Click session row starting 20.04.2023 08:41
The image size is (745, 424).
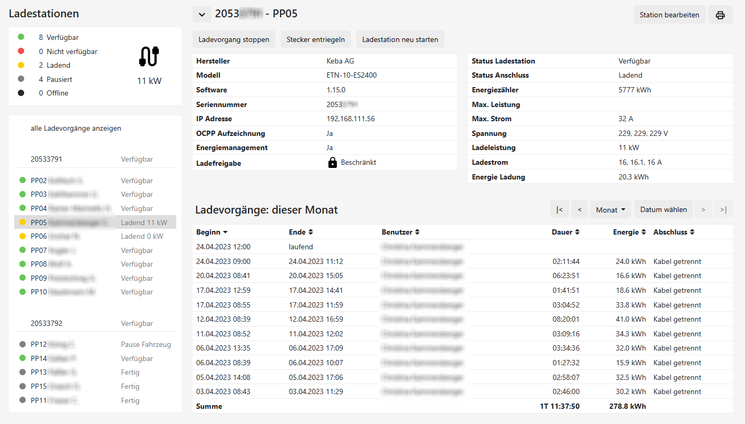pyautogui.click(x=463, y=275)
